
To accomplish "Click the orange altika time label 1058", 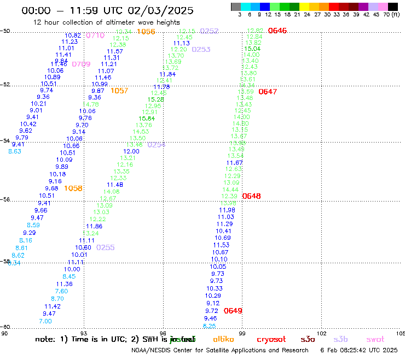I will 73,188.
